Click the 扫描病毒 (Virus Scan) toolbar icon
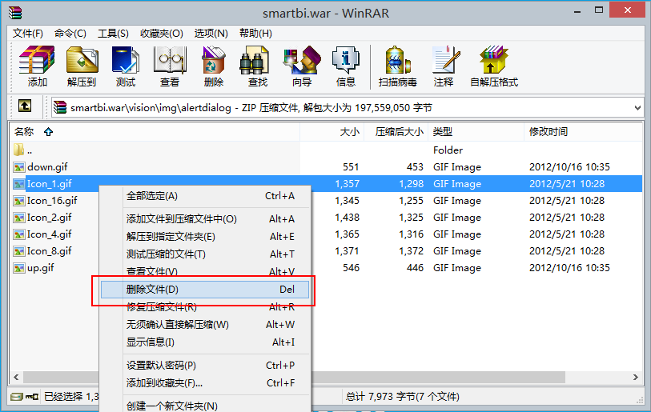 (x=397, y=66)
